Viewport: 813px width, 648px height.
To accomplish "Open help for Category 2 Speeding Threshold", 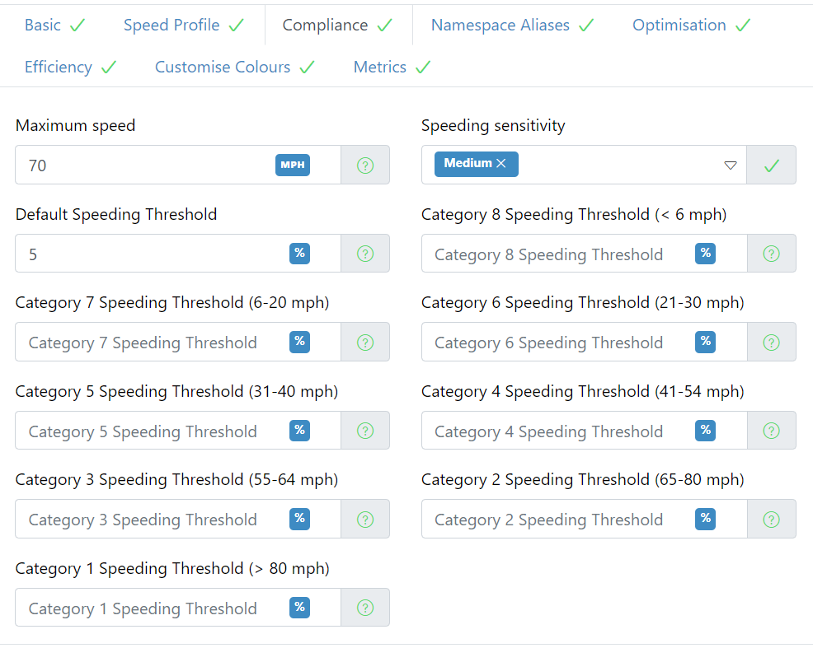I will [x=771, y=519].
